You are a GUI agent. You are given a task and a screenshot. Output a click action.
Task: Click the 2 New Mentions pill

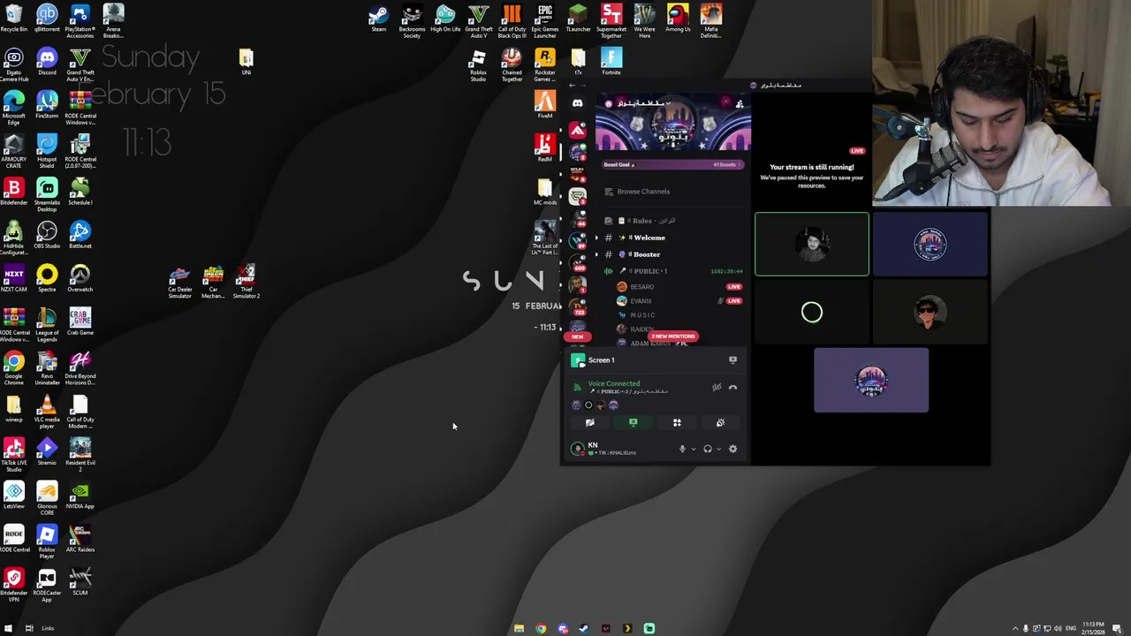(x=673, y=336)
